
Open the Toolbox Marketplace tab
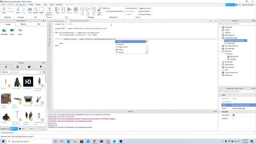pos(6,67)
